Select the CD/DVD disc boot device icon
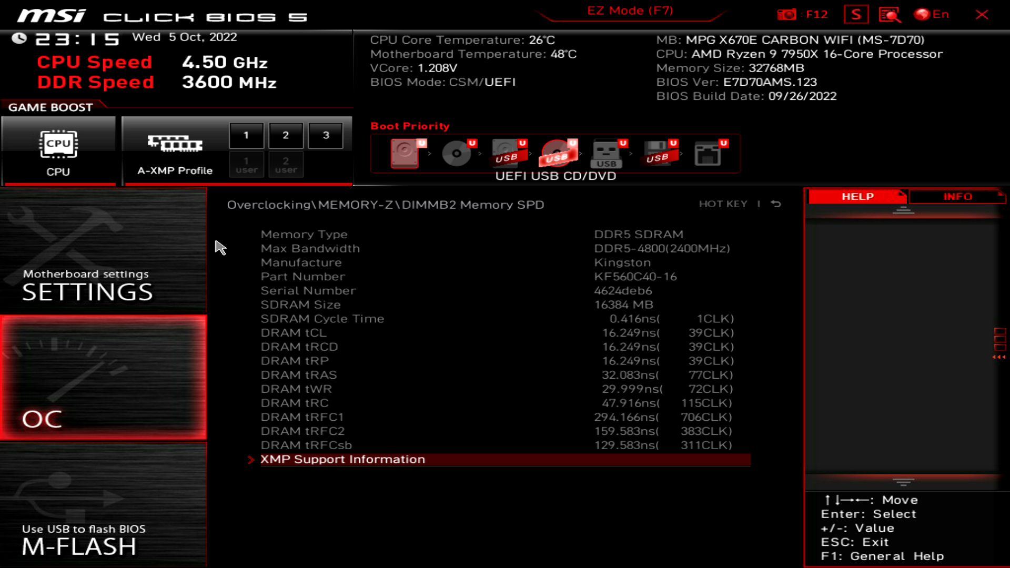1010x568 pixels. (x=456, y=153)
